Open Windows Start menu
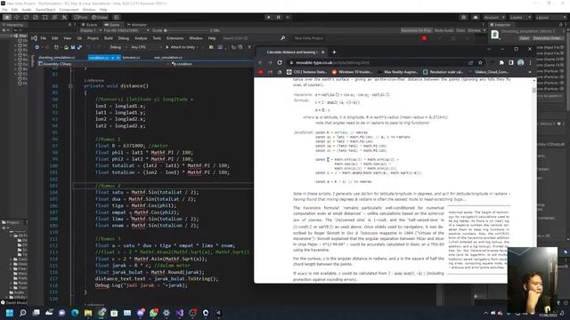 (10, 313)
